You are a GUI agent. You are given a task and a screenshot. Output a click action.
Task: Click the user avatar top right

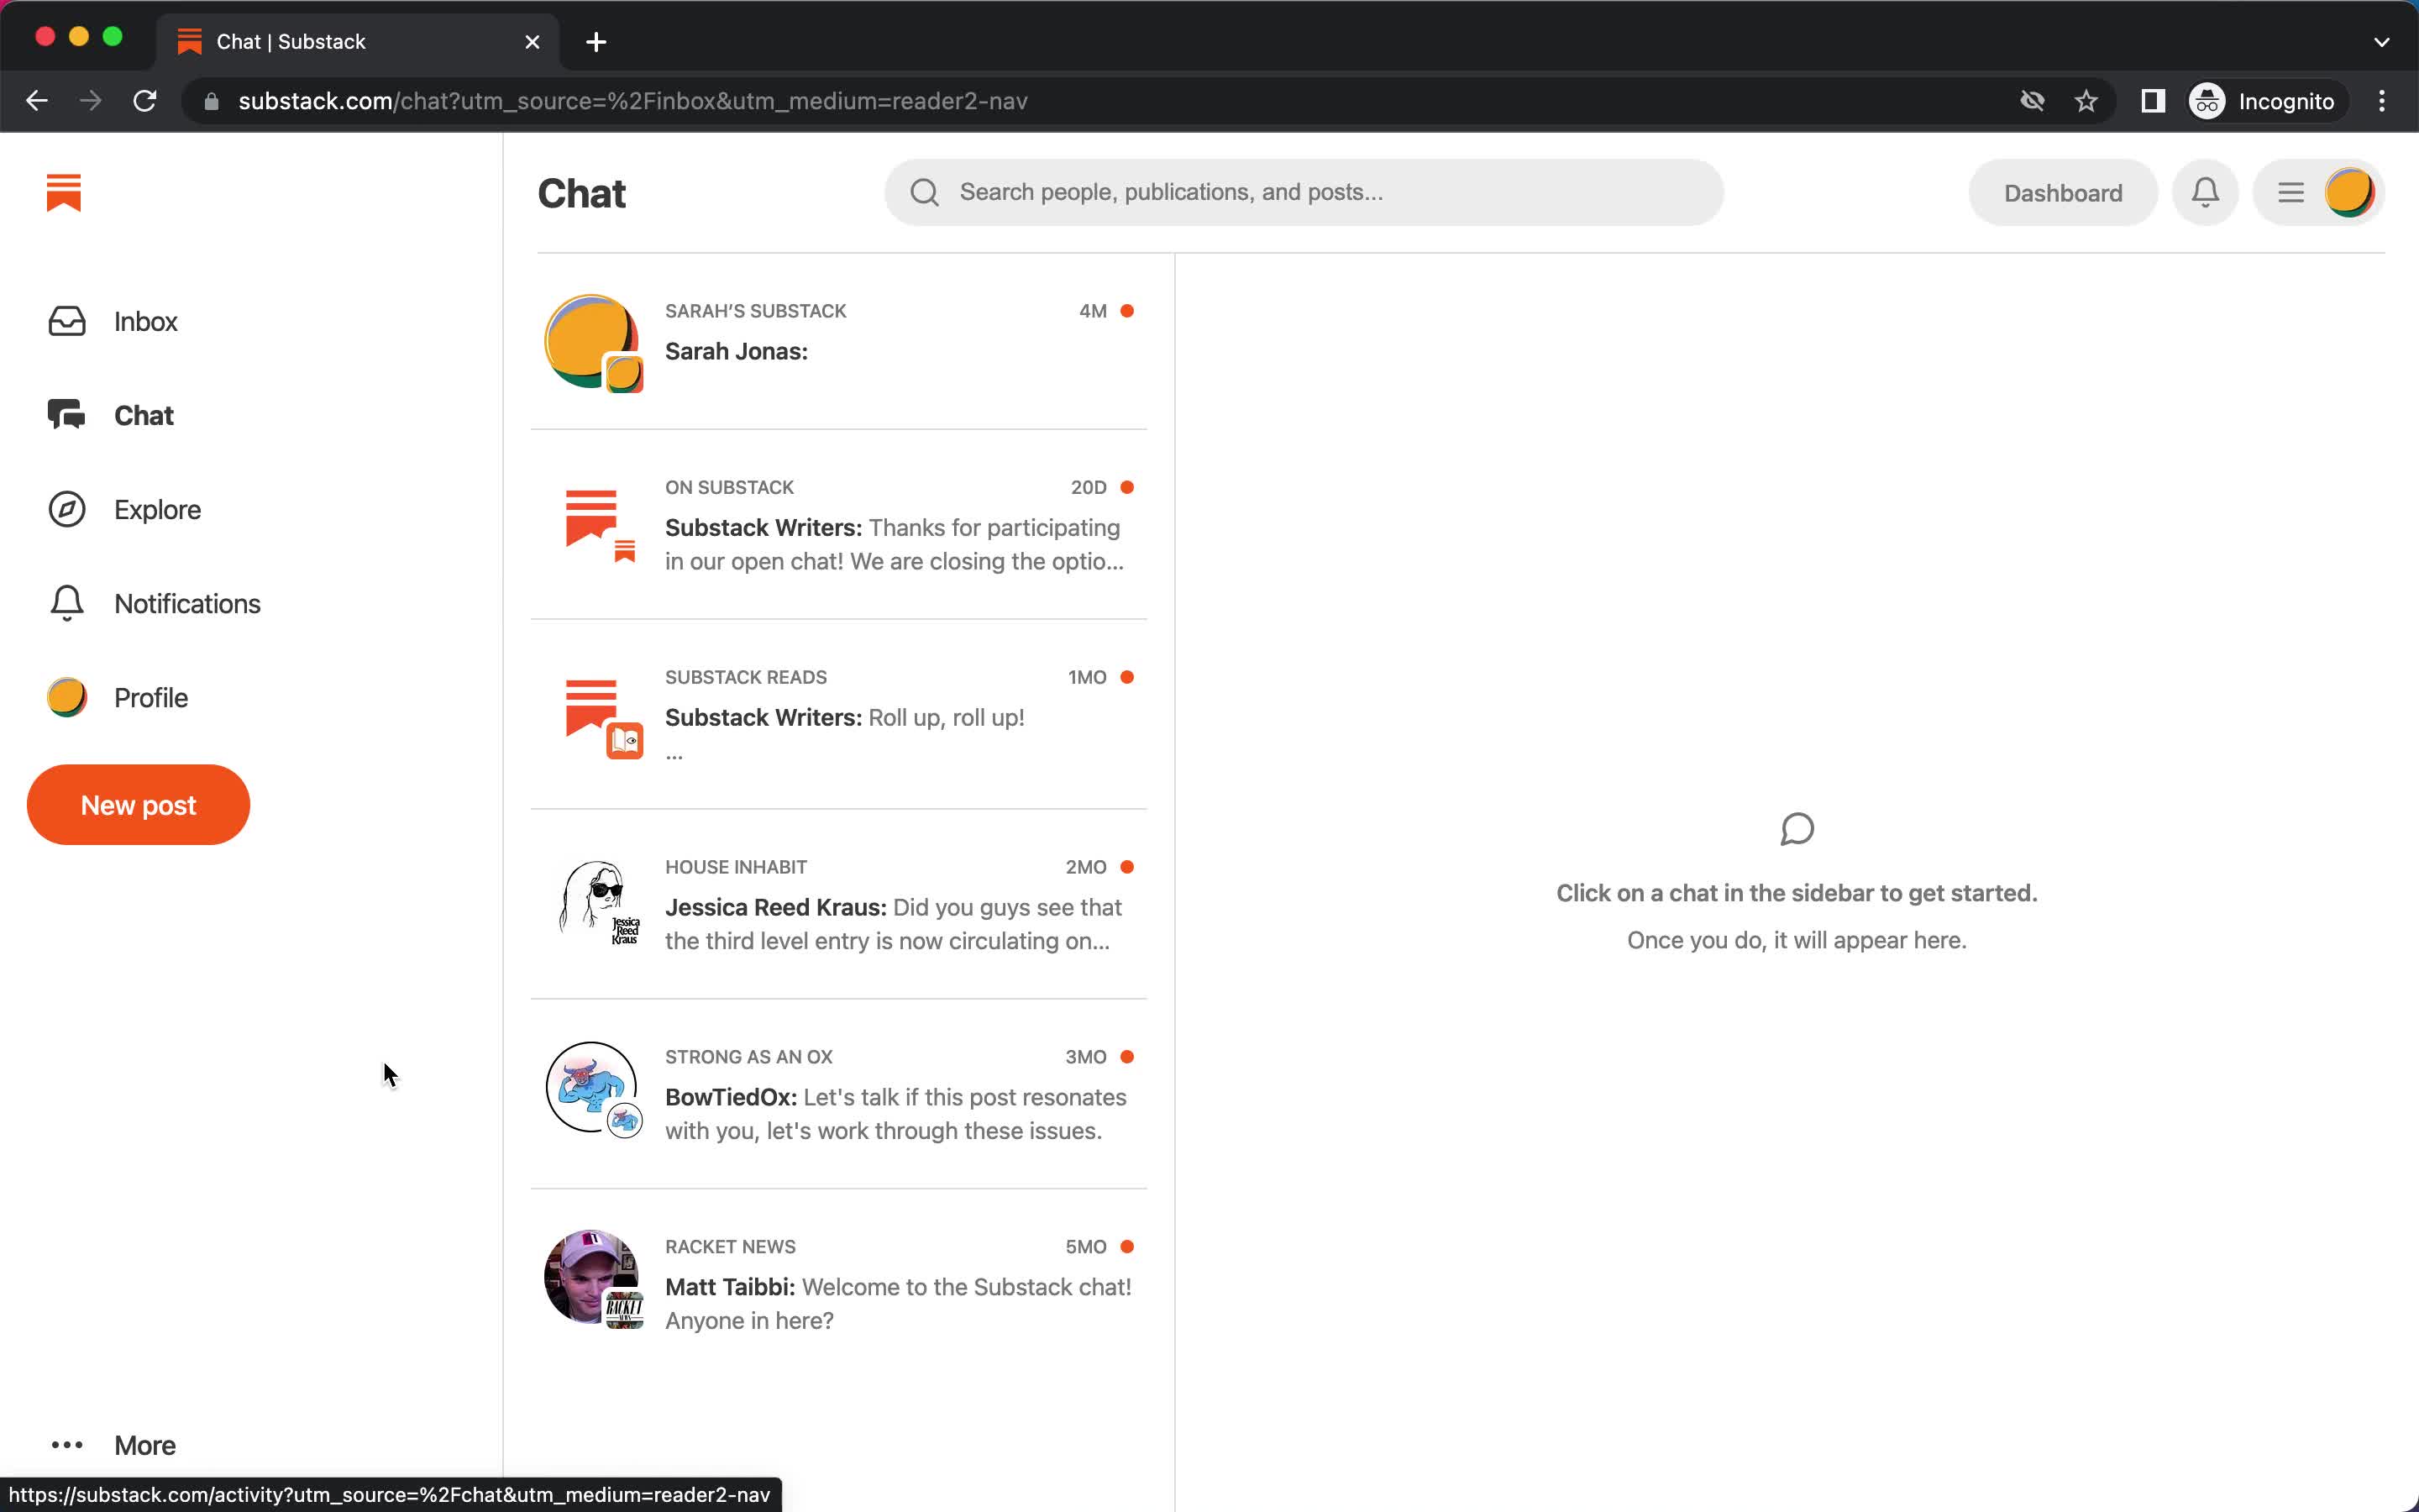[x=2351, y=192]
